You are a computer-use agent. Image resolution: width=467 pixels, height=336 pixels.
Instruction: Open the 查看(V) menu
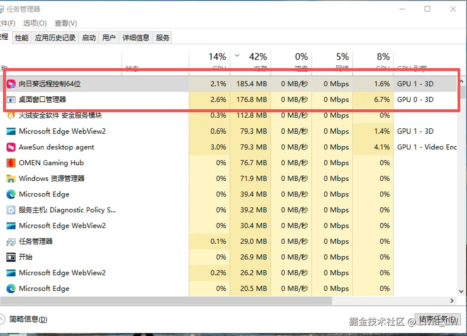(x=66, y=23)
